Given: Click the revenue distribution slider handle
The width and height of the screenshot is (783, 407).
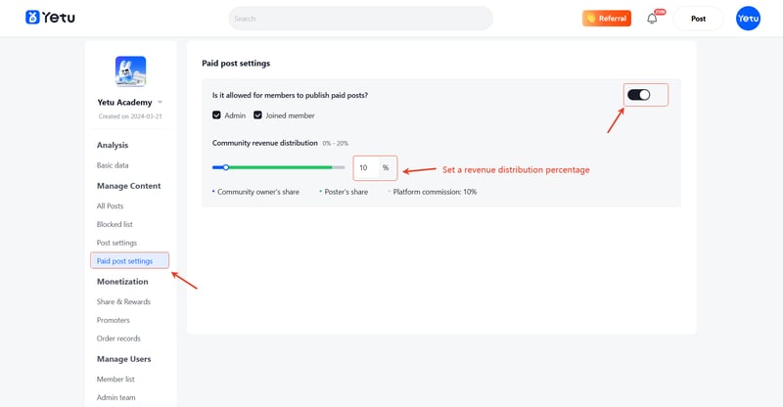Looking at the screenshot, I should 226,167.
